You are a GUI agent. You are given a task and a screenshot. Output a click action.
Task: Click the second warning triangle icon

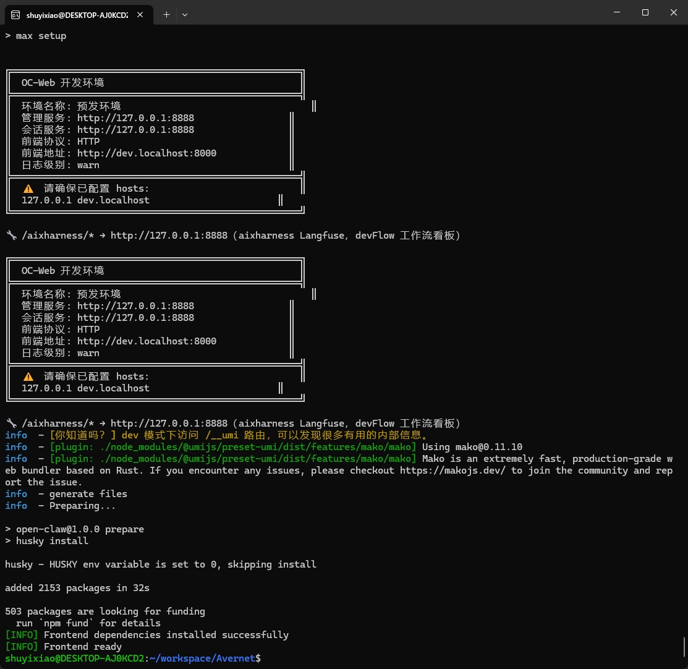[x=28, y=377]
